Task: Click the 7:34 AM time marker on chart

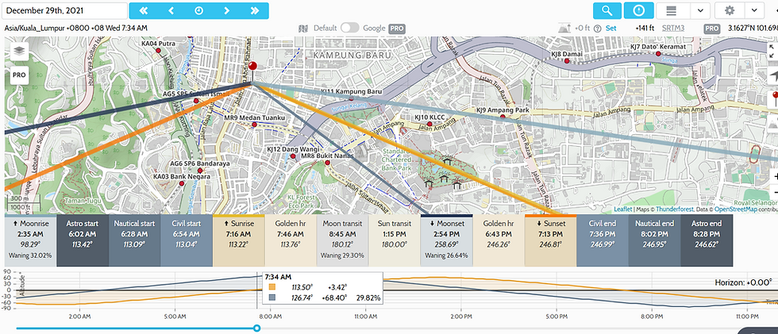Action: tap(257, 291)
